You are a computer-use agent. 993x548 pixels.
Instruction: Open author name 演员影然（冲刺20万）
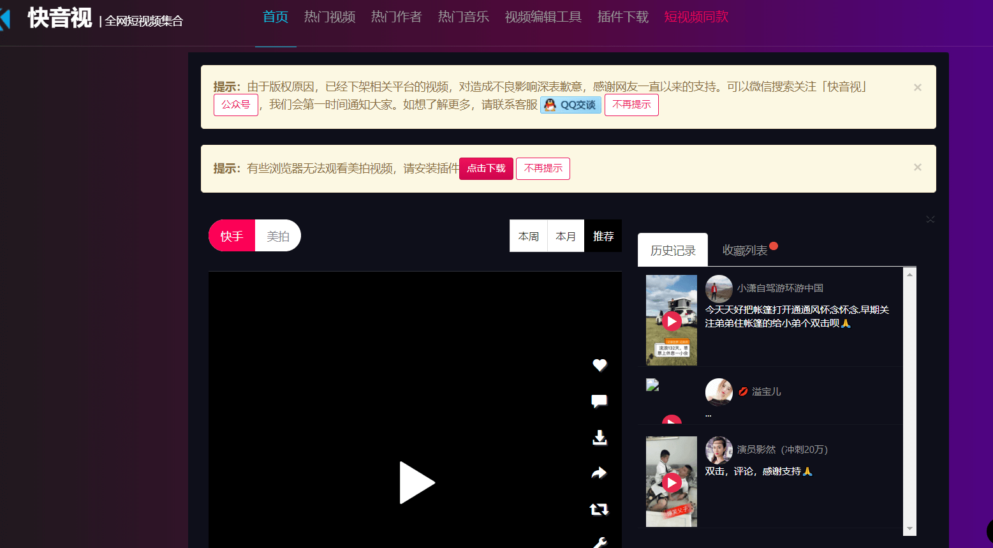783,450
